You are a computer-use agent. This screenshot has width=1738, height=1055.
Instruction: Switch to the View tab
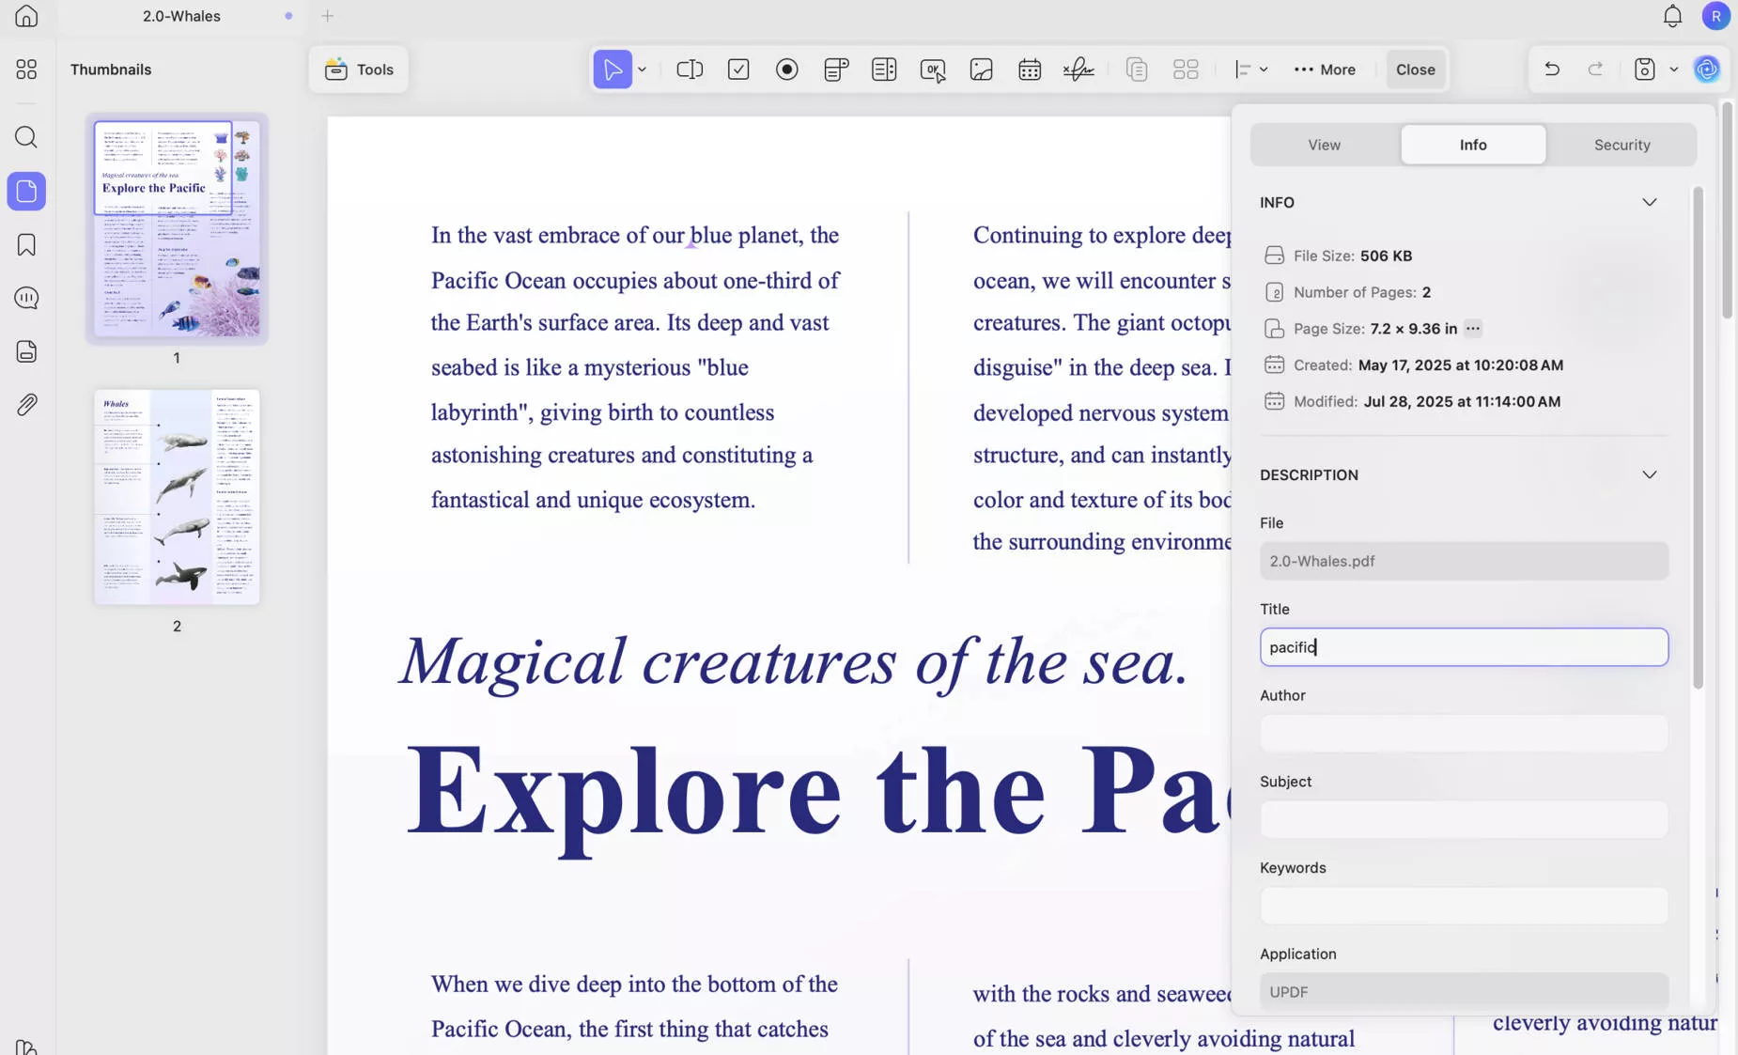point(1323,144)
